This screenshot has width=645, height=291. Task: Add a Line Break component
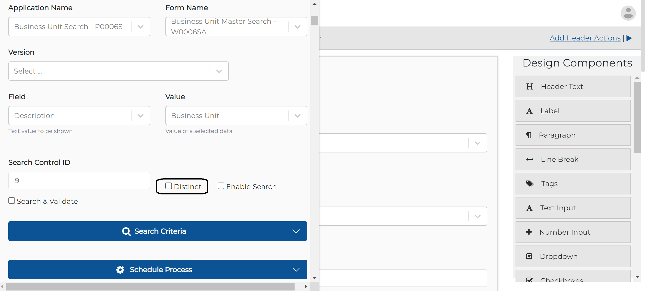[x=573, y=159]
